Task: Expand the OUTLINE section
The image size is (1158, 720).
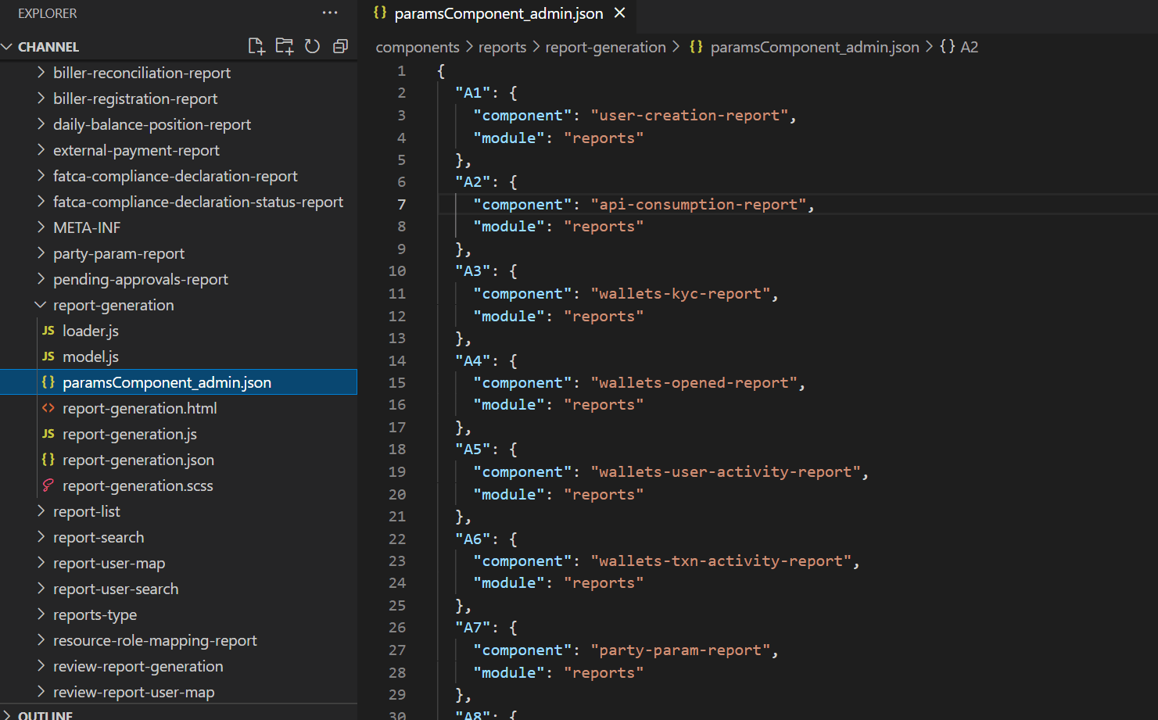Action: pyautogui.click(x=45, y=715)
